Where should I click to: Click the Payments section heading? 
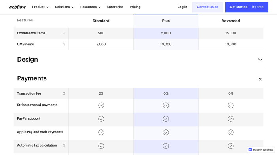pos(32,78)
